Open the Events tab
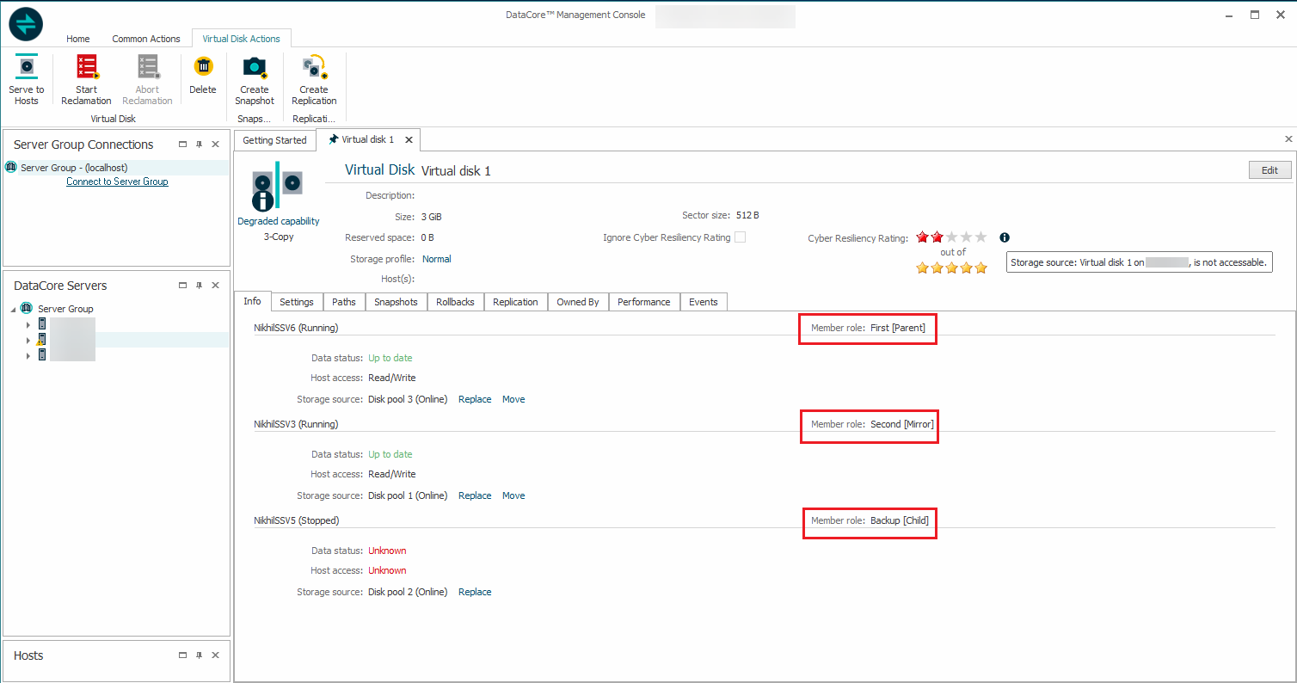 pyautogui.click(x=704, y=302)
